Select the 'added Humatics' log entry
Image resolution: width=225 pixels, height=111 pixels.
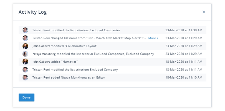tap(113, 62)
